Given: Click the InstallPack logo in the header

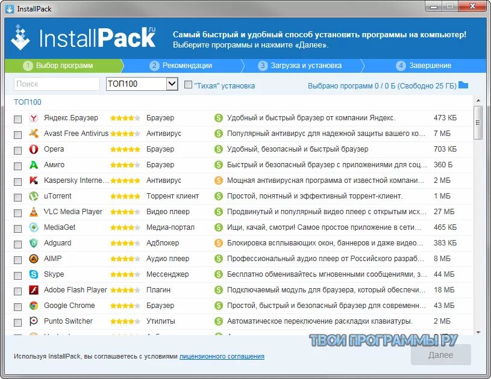Looking at the screenshot, I should pos(83,37).
